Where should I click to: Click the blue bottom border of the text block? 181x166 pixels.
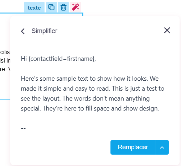(5, 99)
